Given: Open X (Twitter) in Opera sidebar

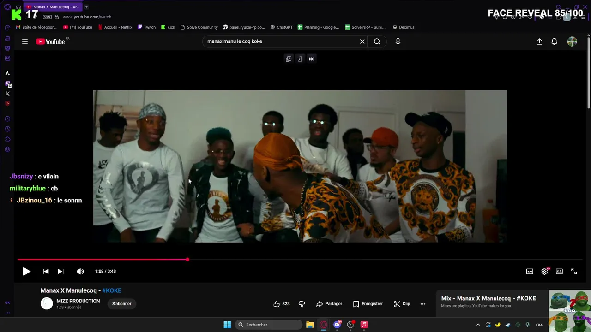Looking at the screenshot, I should click(7, 94).
